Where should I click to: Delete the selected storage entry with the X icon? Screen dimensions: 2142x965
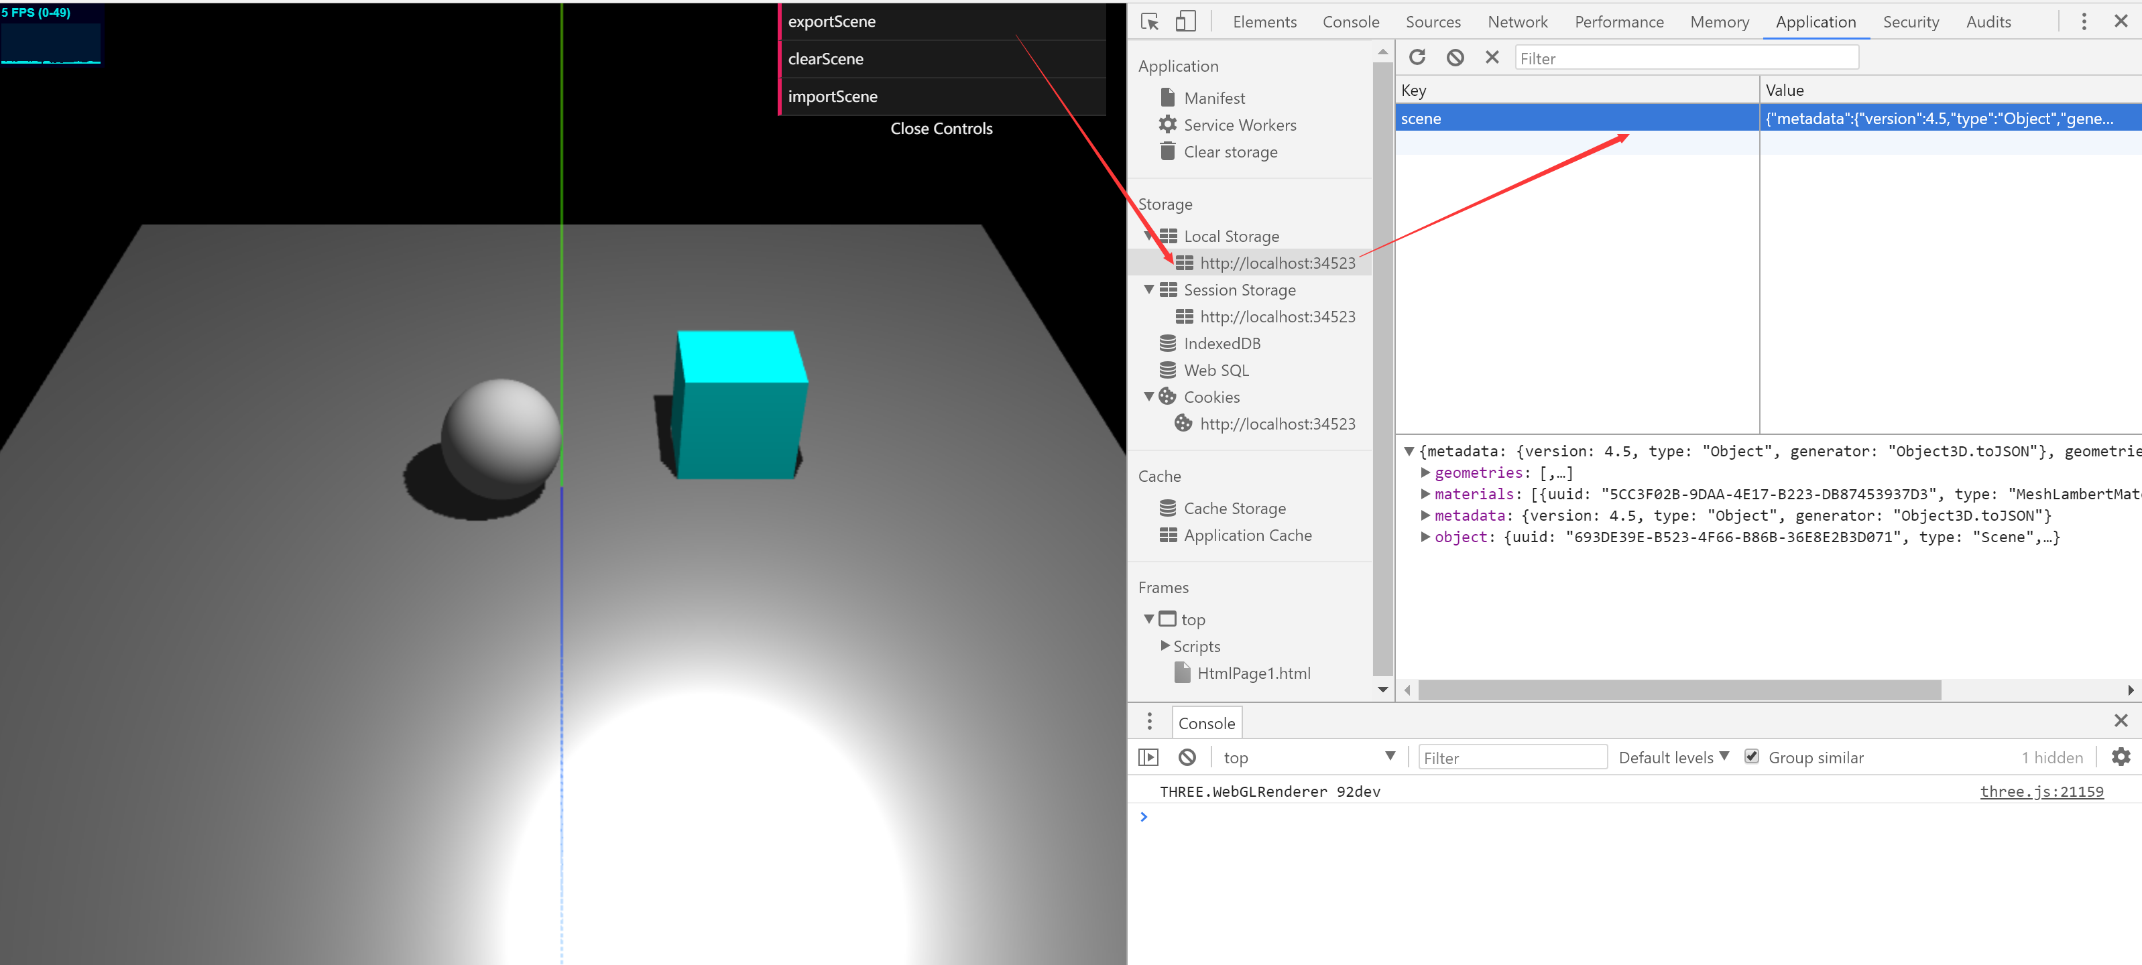(1492, 58)
